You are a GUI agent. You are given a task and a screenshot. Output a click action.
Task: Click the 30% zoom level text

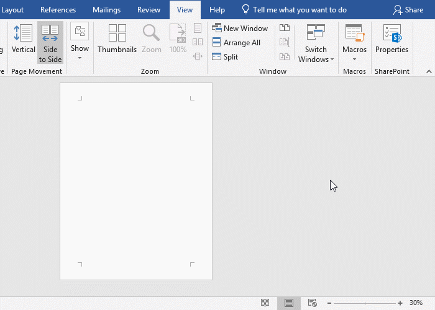click(x=416, y=303)
